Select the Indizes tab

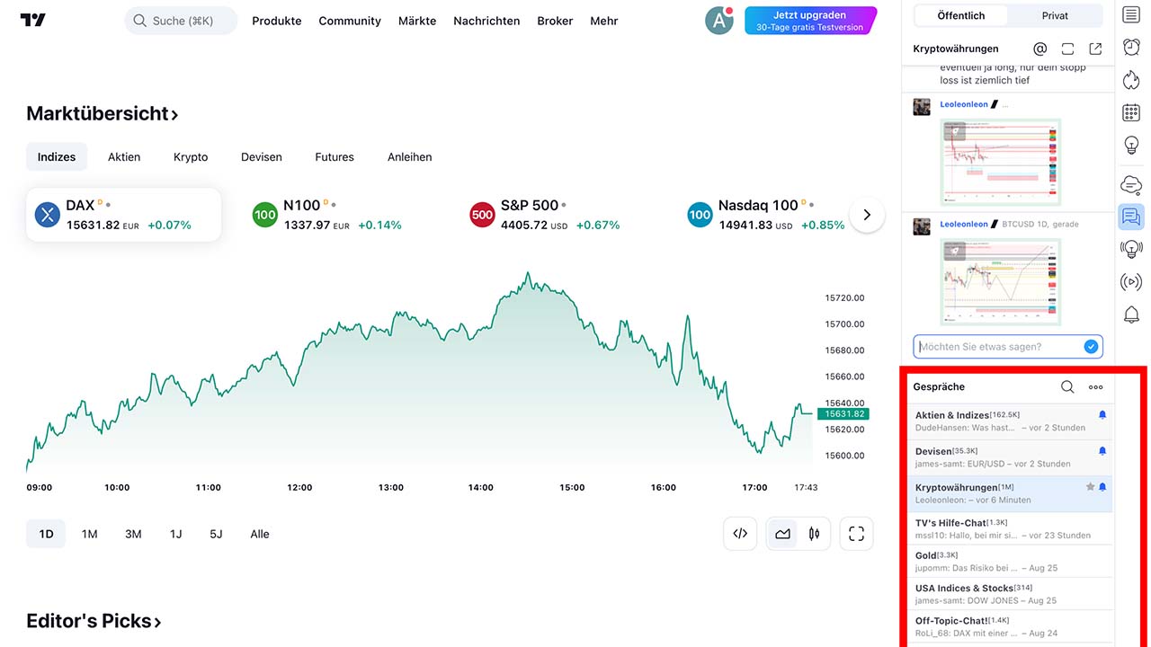pyautogui.click(x=57, y=156)
